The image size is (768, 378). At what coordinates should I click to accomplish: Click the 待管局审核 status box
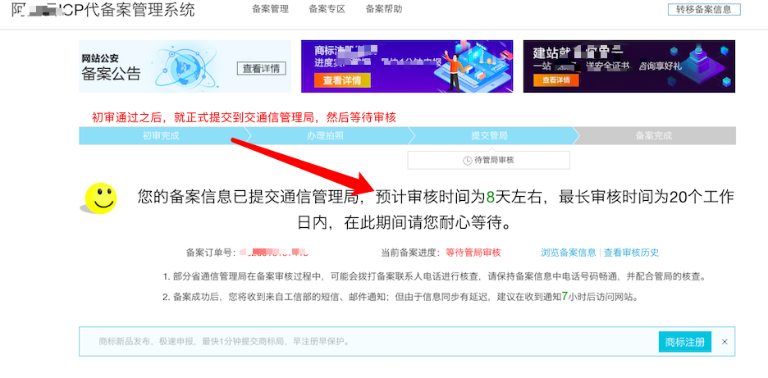pyautogui.click(x=489, y=160)
